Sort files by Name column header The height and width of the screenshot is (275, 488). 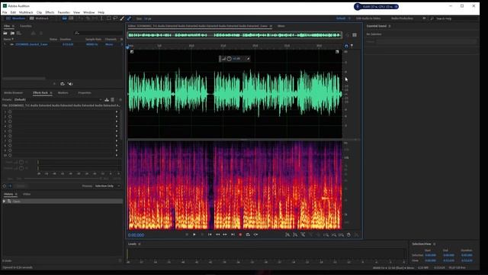point(8,39)
